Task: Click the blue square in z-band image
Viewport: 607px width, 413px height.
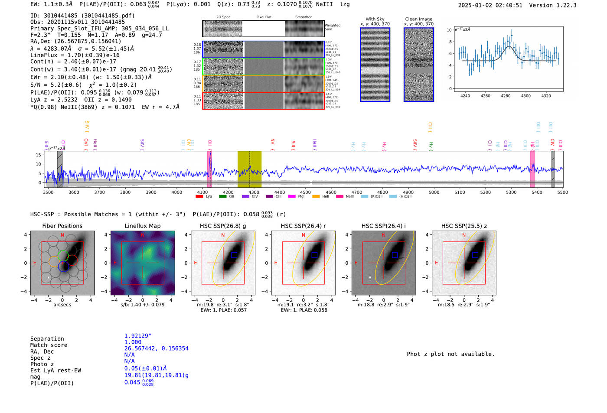Action: tap(475, 255)
